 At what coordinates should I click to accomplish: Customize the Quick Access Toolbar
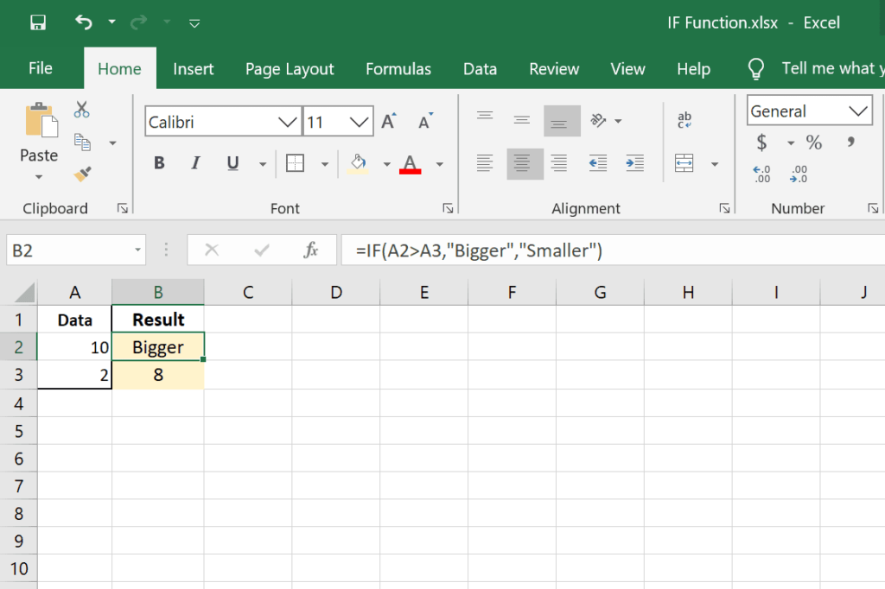point(194,23)
